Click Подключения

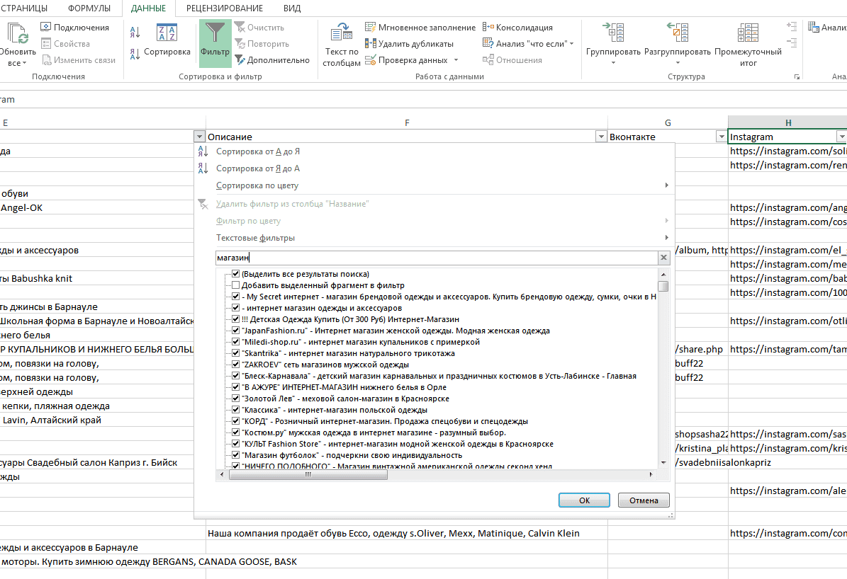(75, 28)
